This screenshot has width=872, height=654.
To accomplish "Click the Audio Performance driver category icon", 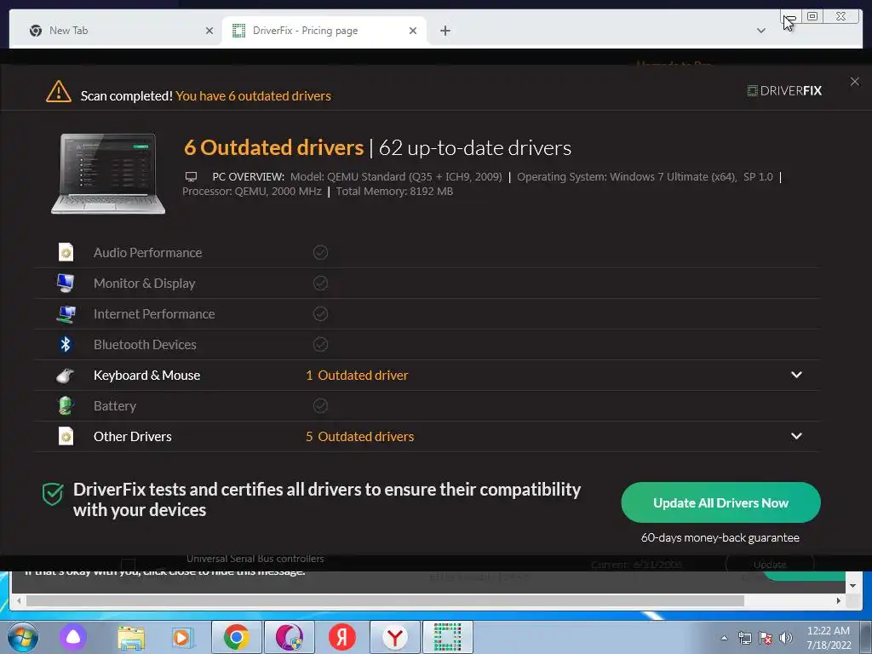I will click(x=66, y=252).
